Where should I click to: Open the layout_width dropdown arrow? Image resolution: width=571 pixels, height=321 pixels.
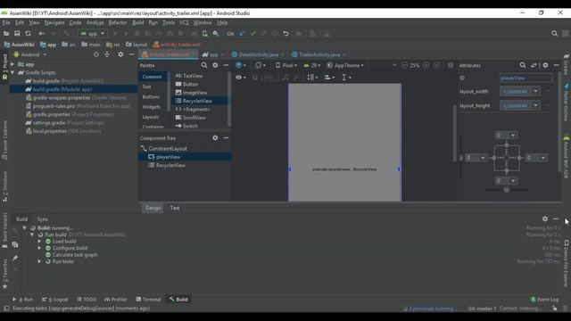point(535,91)
